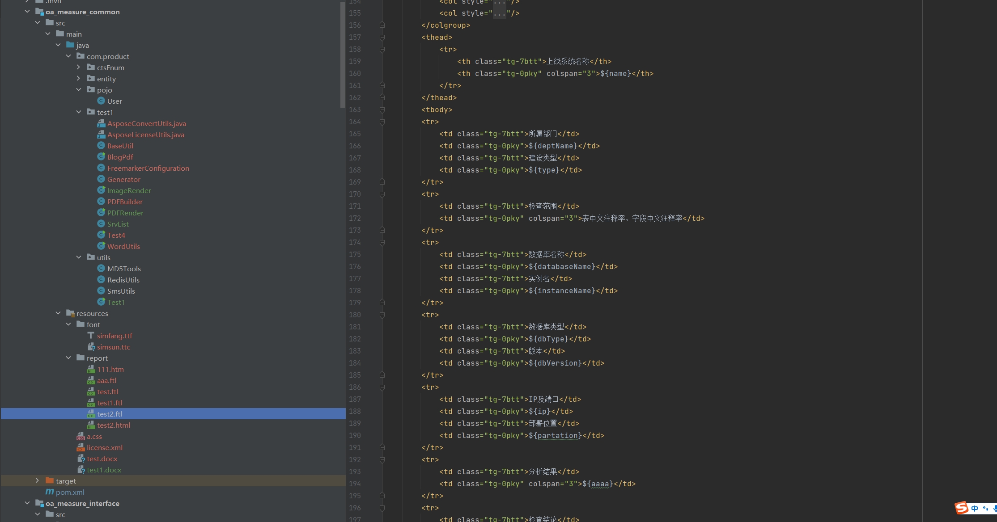
Task: Collapse the resources folder
Action: pyautogui.click(x=58, y=313)
